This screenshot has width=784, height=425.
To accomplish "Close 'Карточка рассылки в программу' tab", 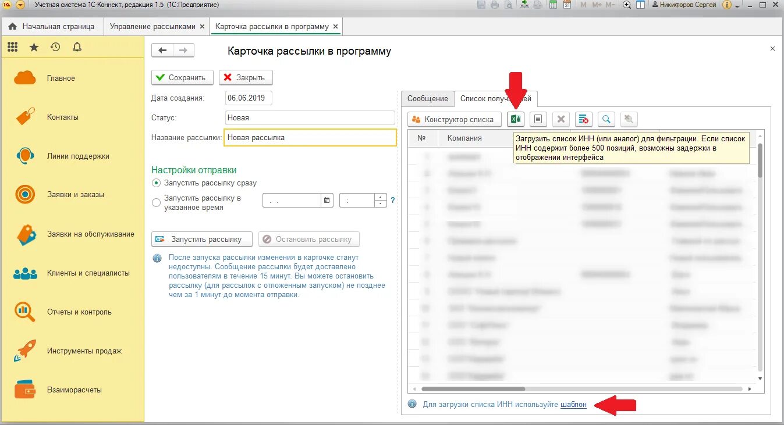I will coord(335,27).
